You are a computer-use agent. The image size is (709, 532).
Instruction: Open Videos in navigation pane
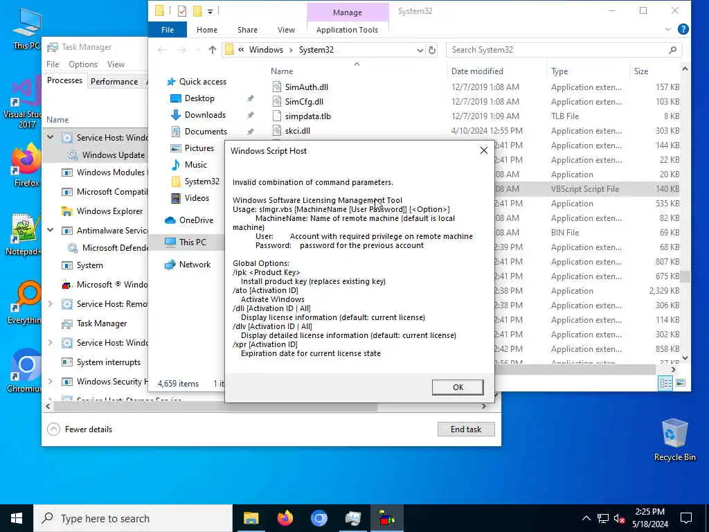click(x=197, y=198)
